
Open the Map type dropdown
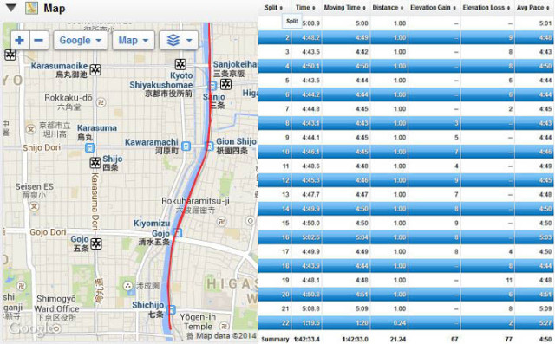pos(134,41)
